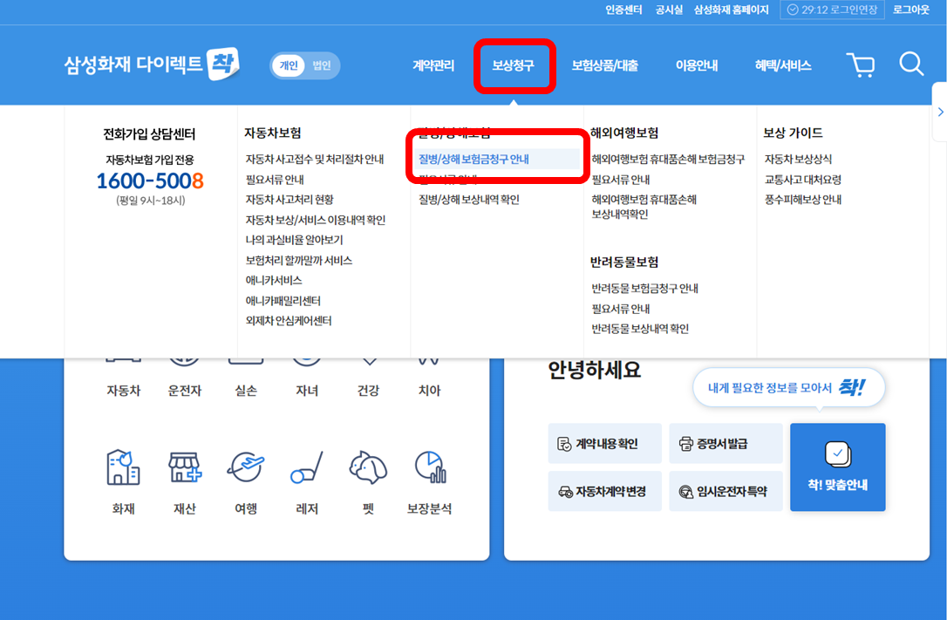Click the 삼성화재 다이렉트 착 logo
Image resolution: width=947 pixels, height=620 pixels.
click(x=153, y=64)
